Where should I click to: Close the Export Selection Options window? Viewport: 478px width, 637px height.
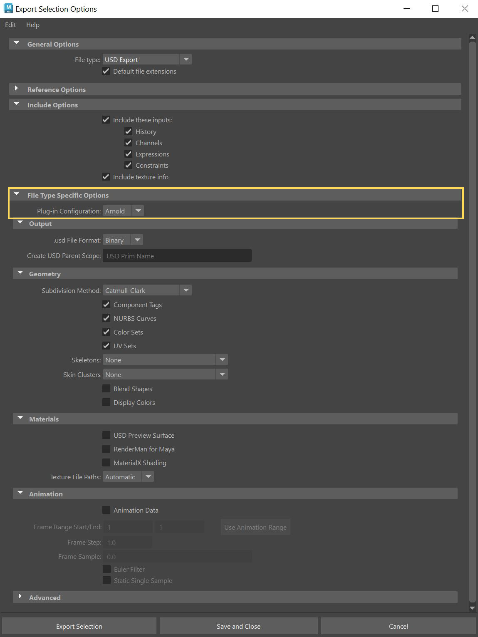pos(465,9)
